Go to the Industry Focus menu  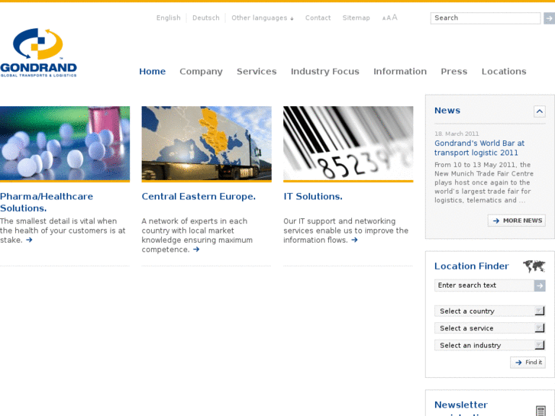click(x=324, y=72)
